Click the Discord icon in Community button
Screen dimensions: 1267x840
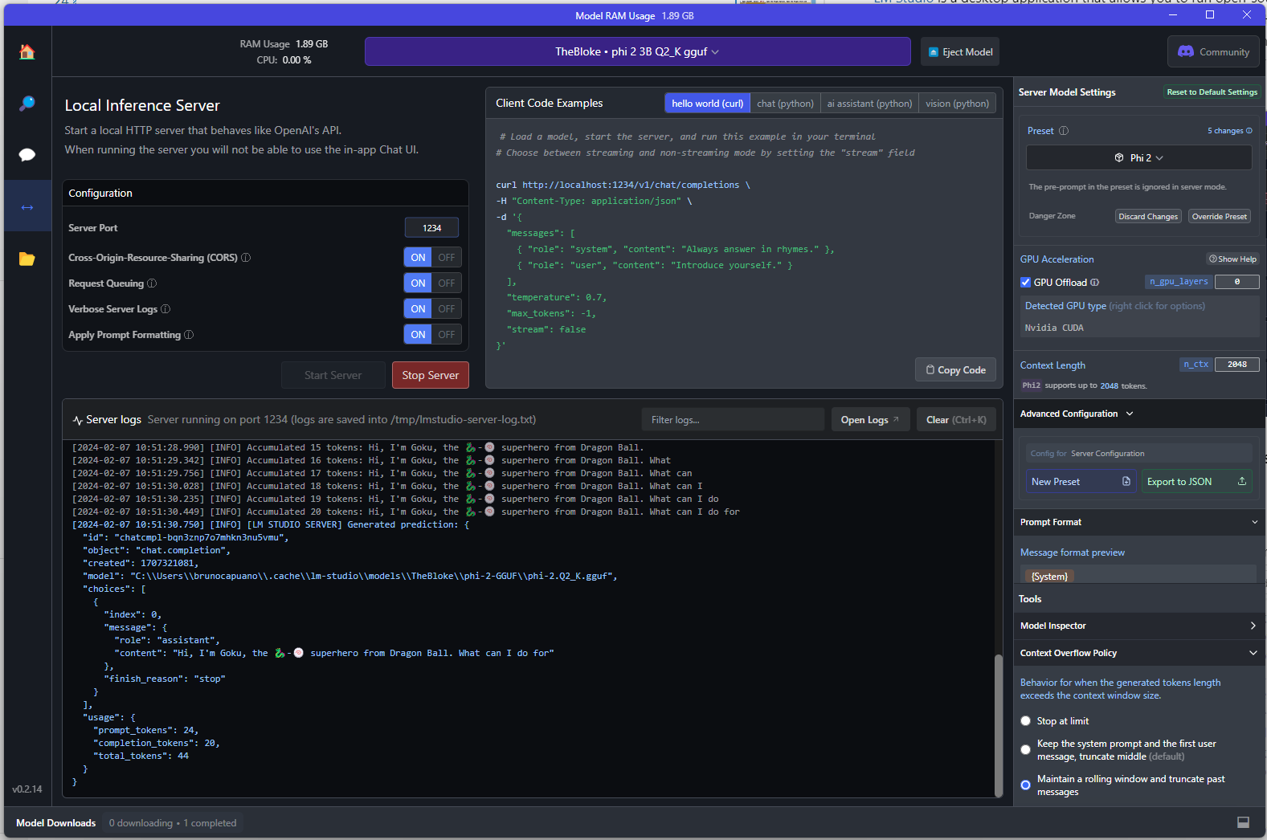[x=1186, y=51]
